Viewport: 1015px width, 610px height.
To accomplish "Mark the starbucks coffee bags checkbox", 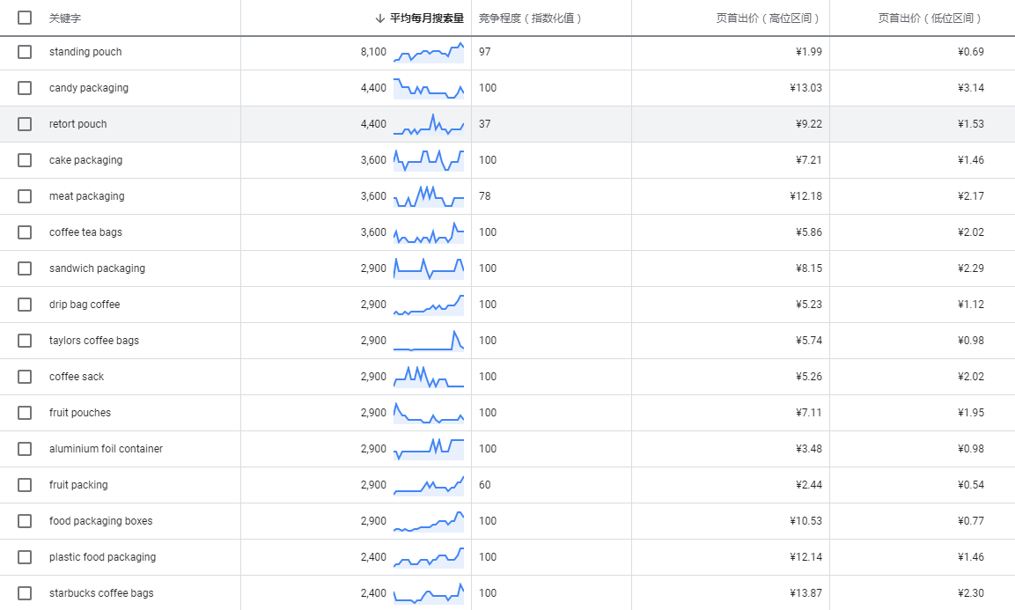I will pos(25,593).
